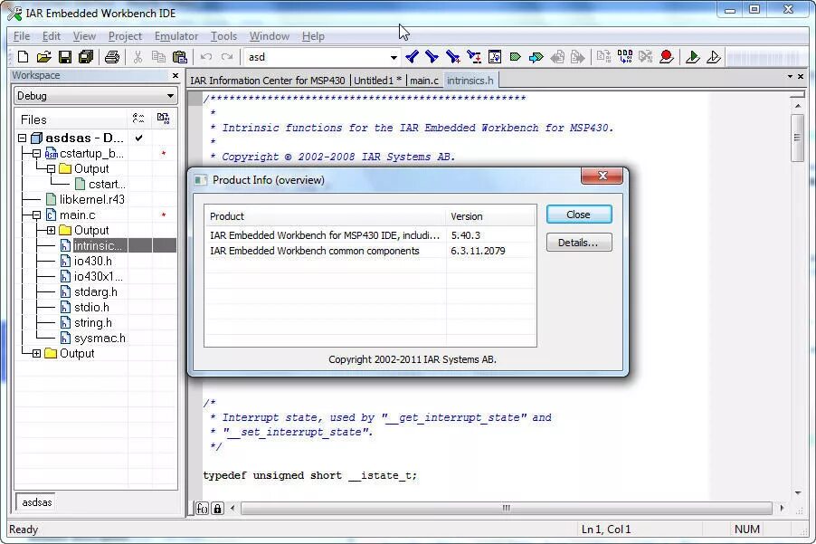
Task: Click the Save All toolbar icon
Action: point(86,57)
